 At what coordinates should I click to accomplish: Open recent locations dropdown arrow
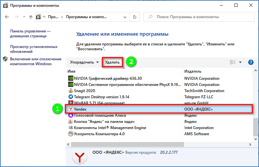(24, 17)
